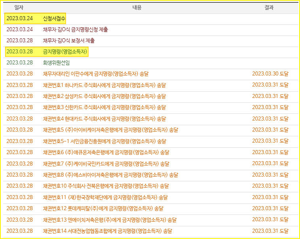Click 채권번호2 삼성카드 주식회사 row
Viewport: 300px width, 239px height.
click(x=151, y=96)
